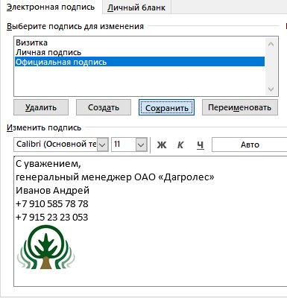Toggle italic formatting (К)

click(180, 145)
